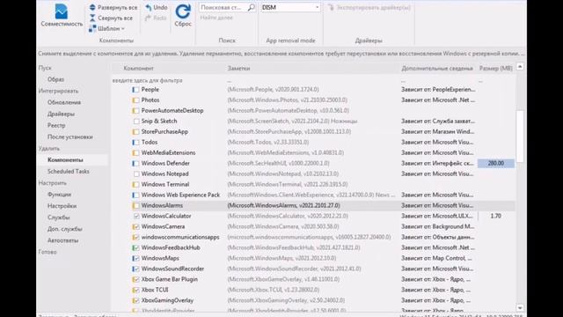The image size is (563, 317).
Task: Open Службы in the sidebar
Action: click(59, 217)
